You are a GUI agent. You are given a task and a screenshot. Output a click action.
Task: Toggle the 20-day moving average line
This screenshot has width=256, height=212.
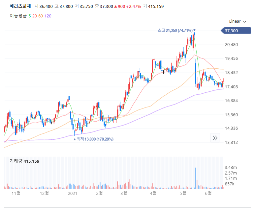35,16
